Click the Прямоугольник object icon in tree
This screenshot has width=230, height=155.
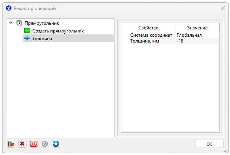coord(19,23)
